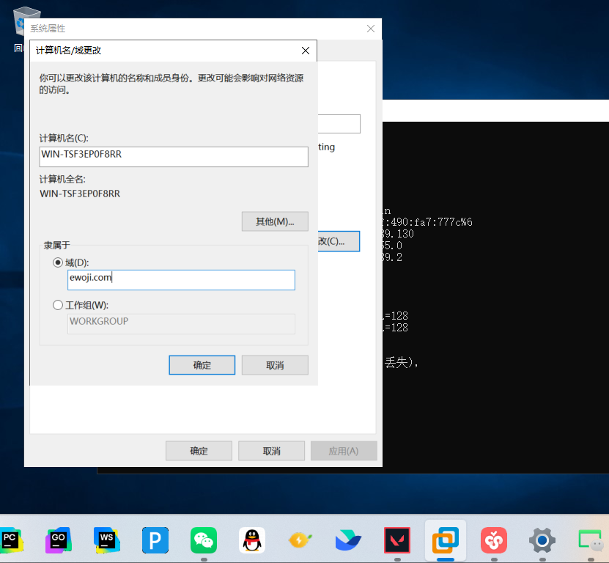609x563 pixels.
Task: Open the yellow lemon app in dock
Action: point(300,540)
